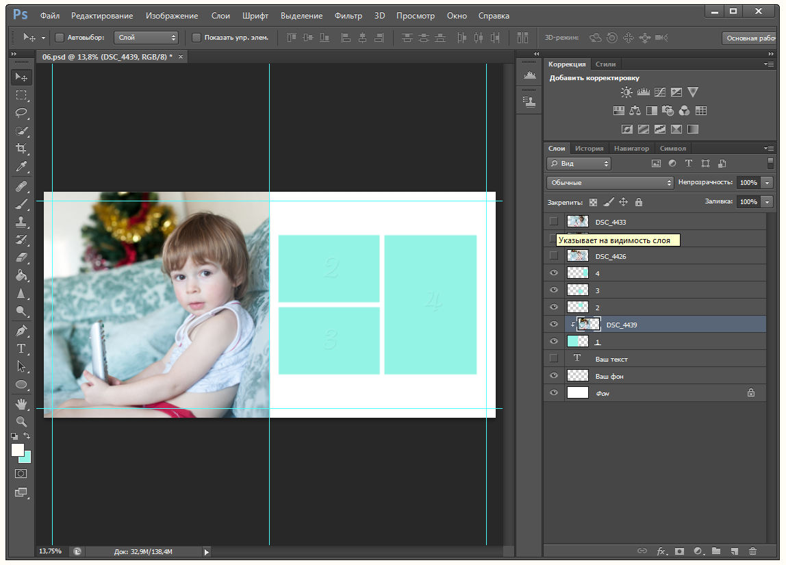
Task: Hide the Ваш фон layer
Action: point(554,376)
